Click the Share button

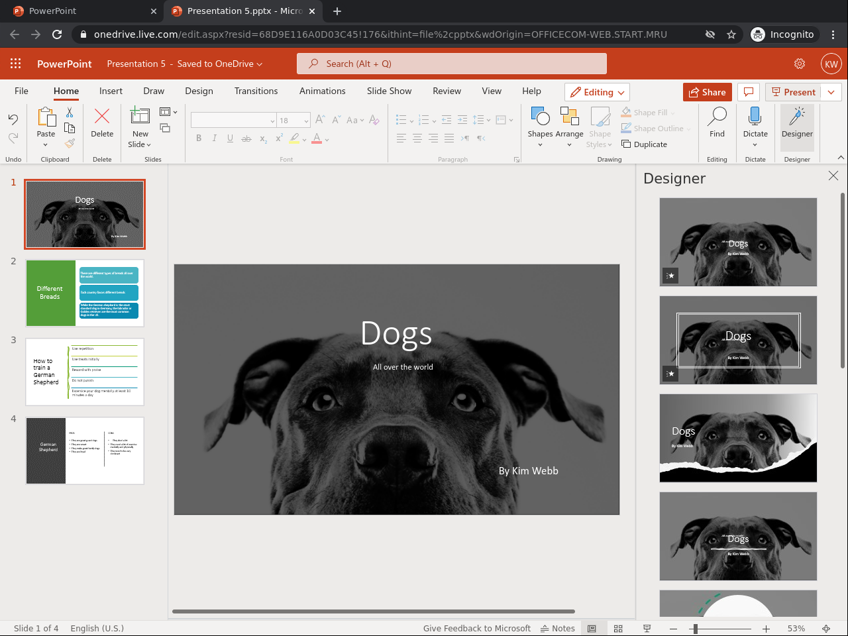707,92
